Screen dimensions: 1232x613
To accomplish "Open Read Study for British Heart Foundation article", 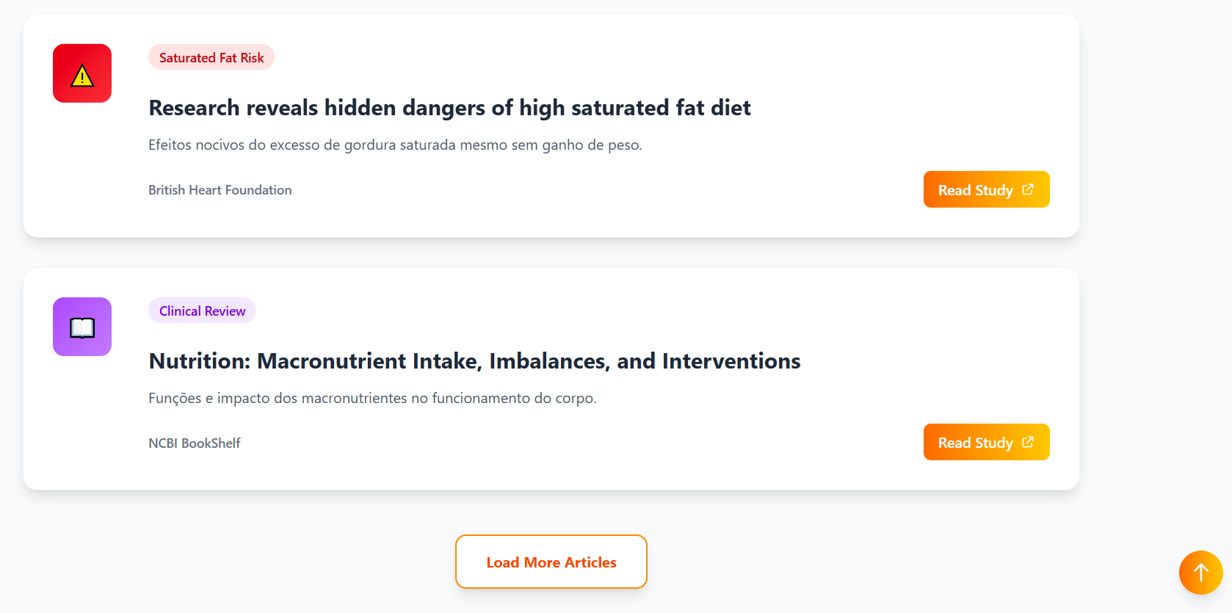I will [x=975, y=190].
